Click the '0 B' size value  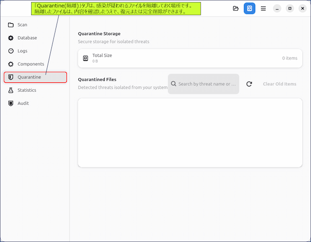click(x=95, y=61)
